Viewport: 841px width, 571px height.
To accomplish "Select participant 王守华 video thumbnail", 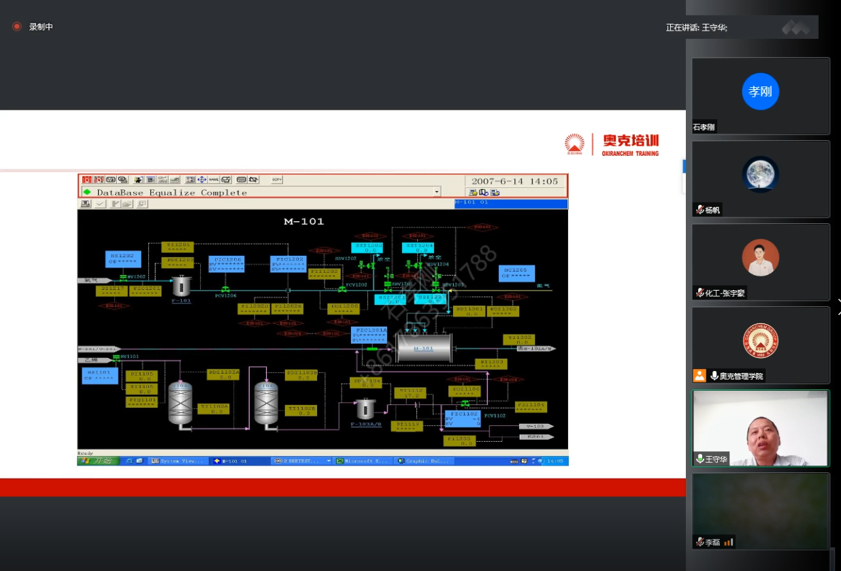I will [761, 428].
